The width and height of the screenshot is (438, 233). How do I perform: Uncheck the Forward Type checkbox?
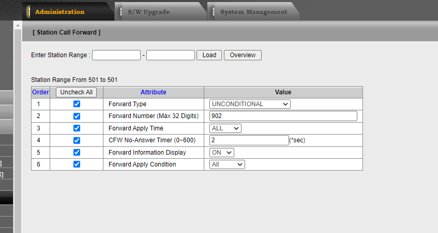pos(77,104)
